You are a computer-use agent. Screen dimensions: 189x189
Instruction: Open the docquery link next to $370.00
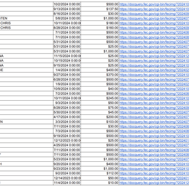click(154, 75)
